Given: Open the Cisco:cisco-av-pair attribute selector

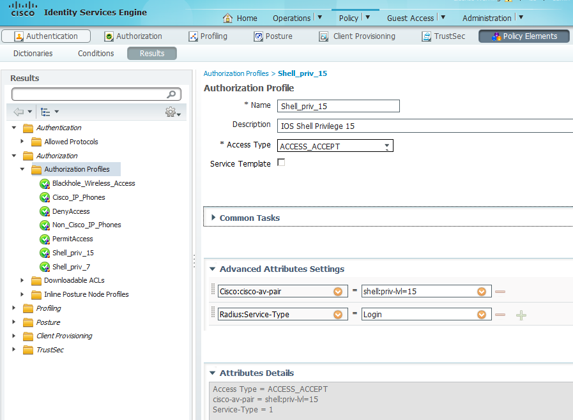Looking at the screenshot, I should coord(338,292).
